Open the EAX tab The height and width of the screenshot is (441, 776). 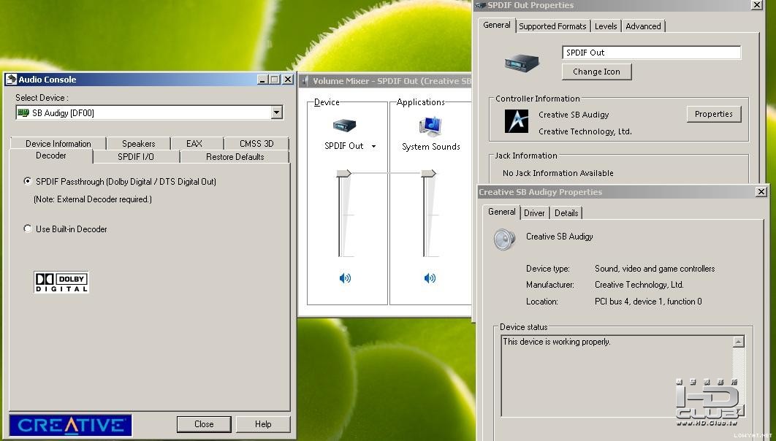click(194, 143)
